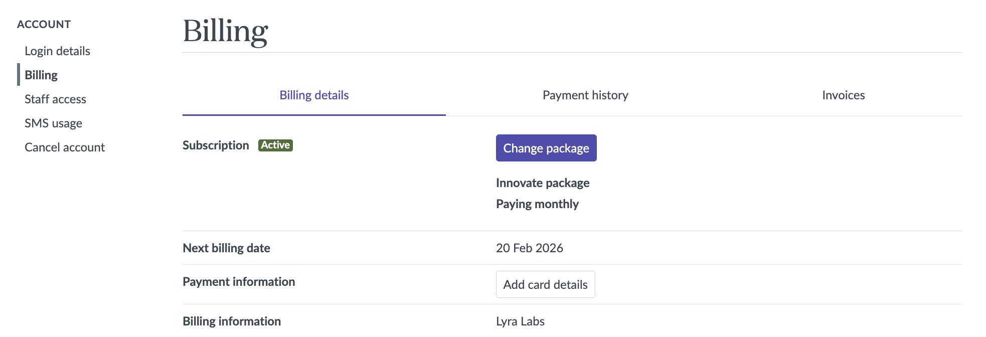Click the Add card details button
The image size is (986, 337).
pos(545,284)
